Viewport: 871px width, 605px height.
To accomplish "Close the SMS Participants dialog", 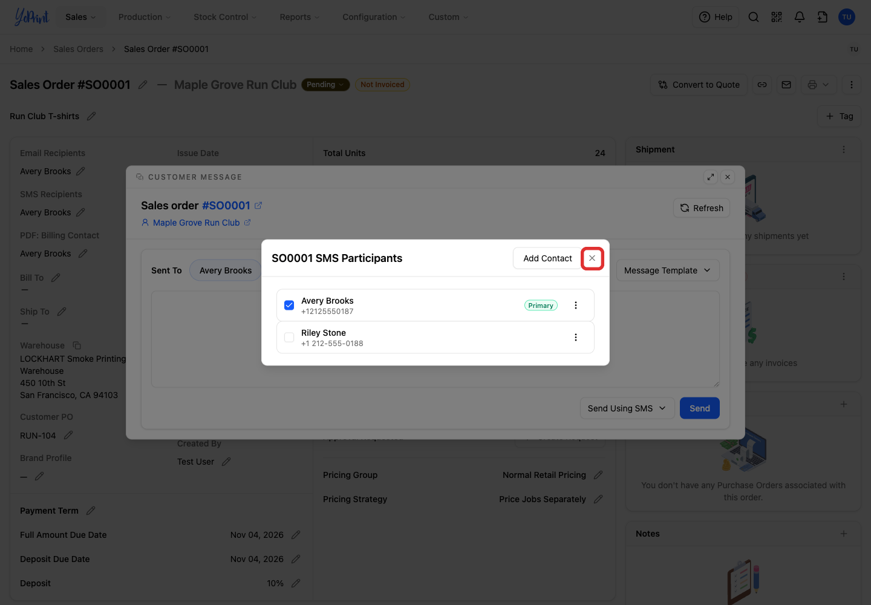I will point(592,258).
